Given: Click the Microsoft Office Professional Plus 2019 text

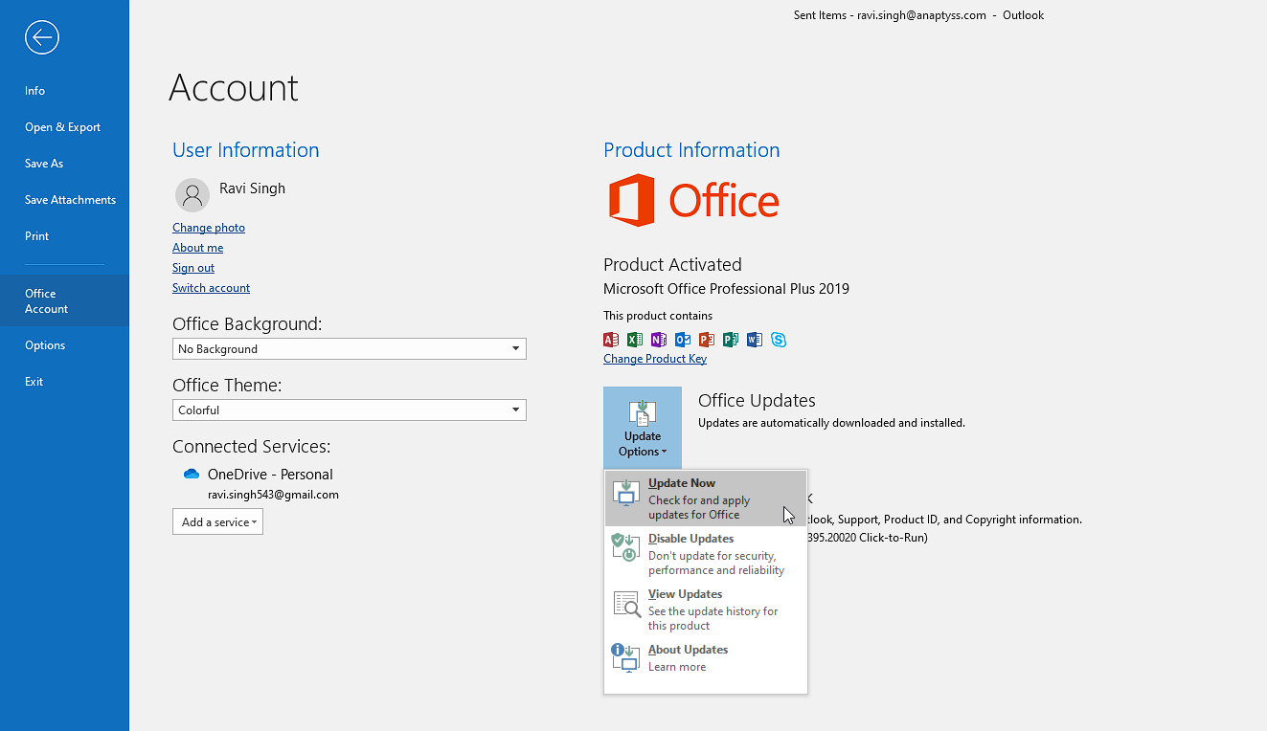Looking at the screenshot, I should [x=726, y=288].
